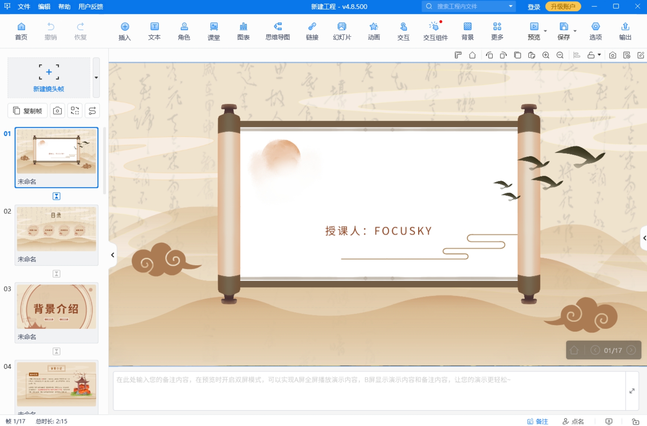
Task: Click the paste icon above canvas
Action: [532, 55]
